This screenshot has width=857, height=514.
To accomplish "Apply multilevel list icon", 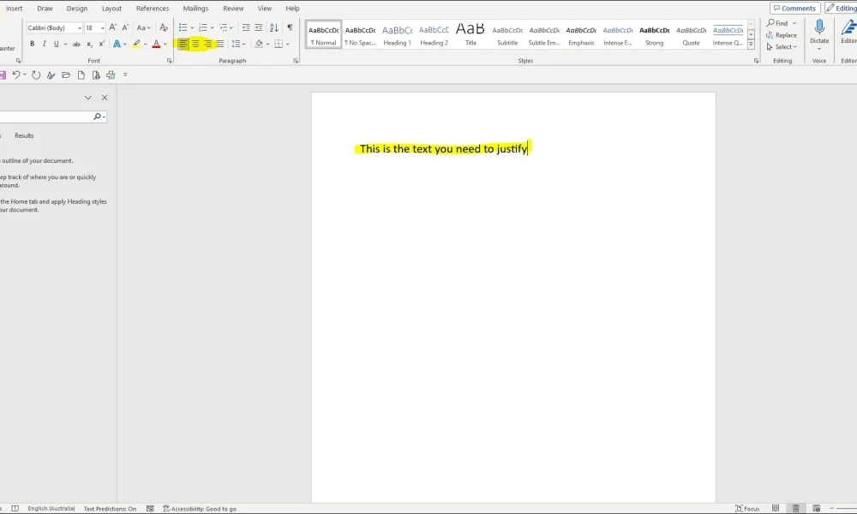I will click(x=223, y=27).
